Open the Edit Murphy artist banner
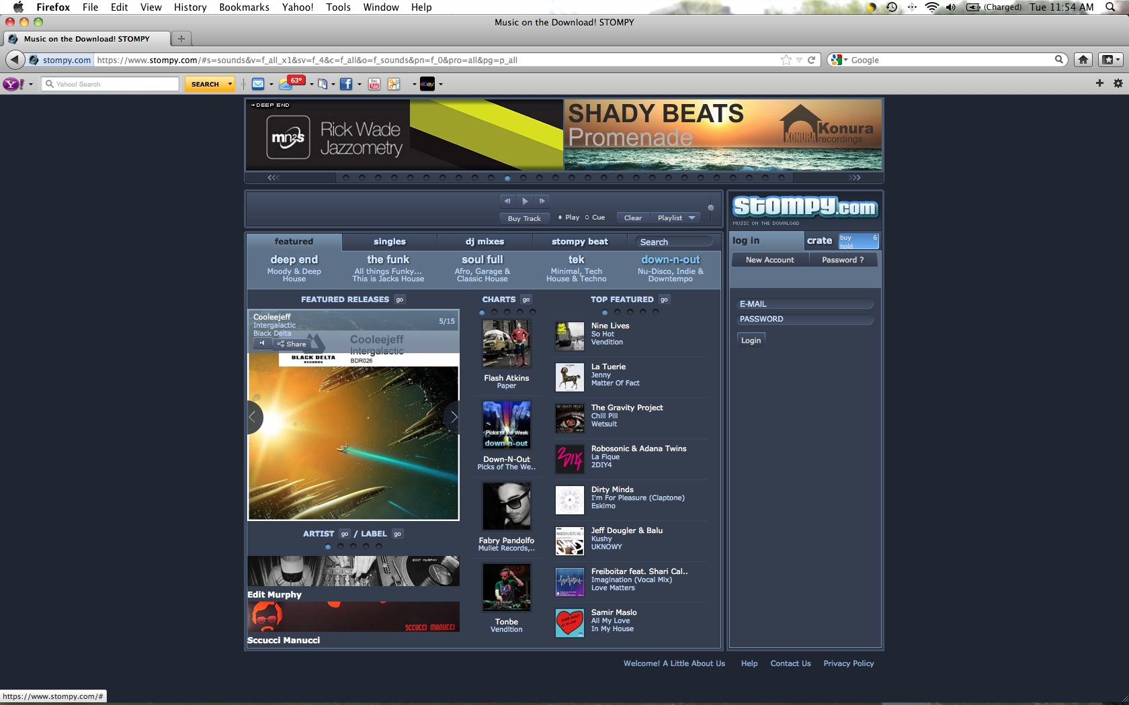The height and width of the screenshot is (705, 1129). tap(353, 571)
